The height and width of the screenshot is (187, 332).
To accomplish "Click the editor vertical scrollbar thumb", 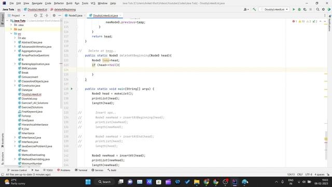I will point(326,145).
